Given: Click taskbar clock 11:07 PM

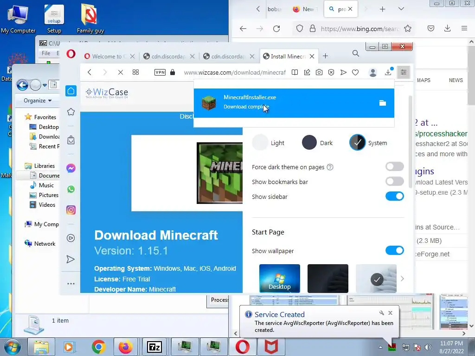Looking at the screenshot, I should pyautogui.click(x=451, y=347).
